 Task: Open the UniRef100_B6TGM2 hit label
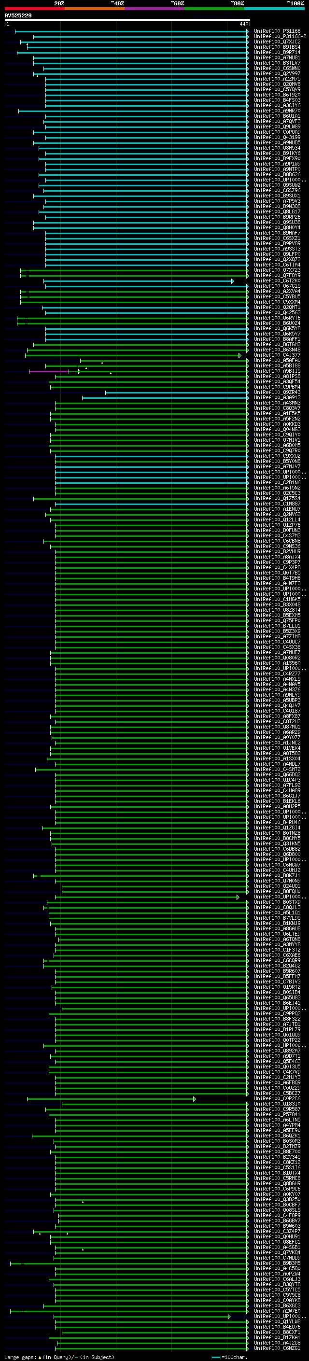click(x=277, y=345)
